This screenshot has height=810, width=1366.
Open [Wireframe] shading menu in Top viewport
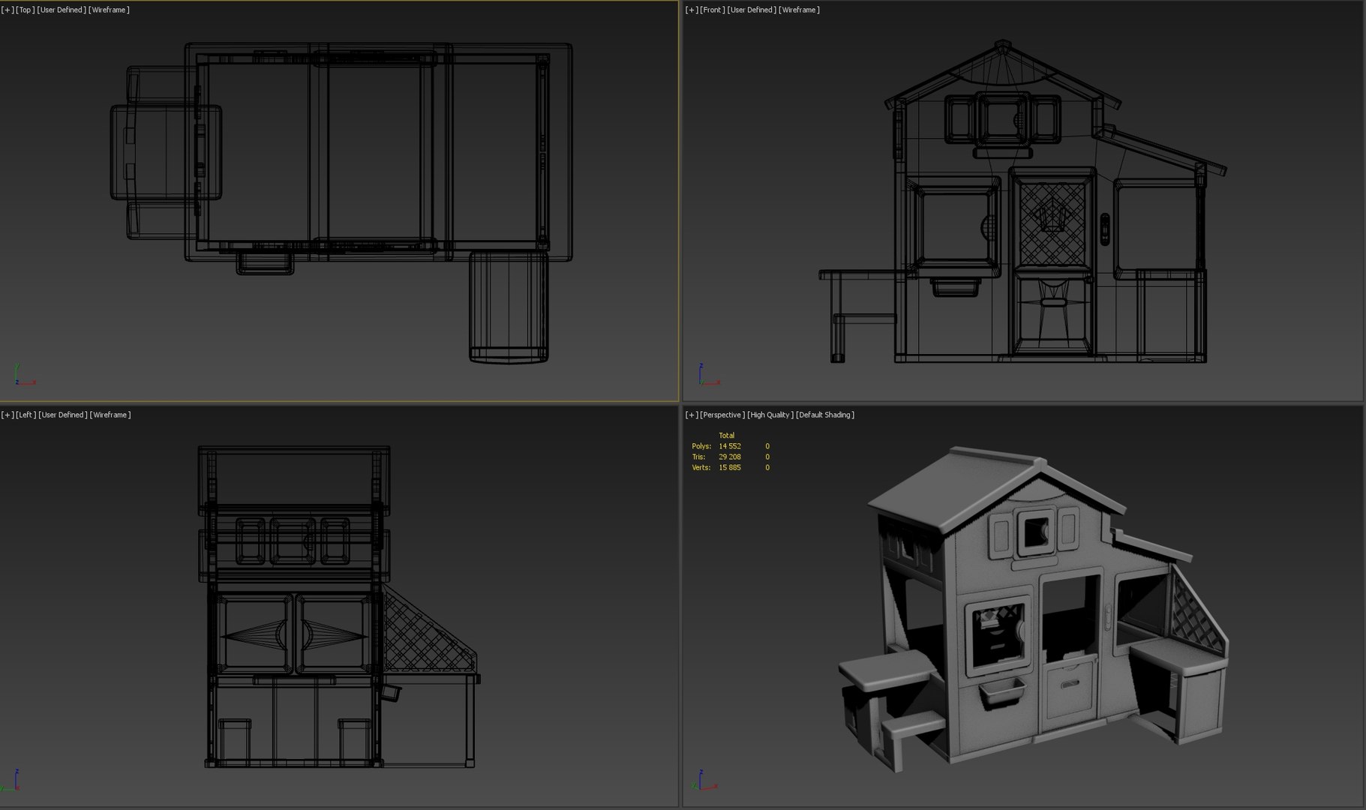tap(110, 10)
